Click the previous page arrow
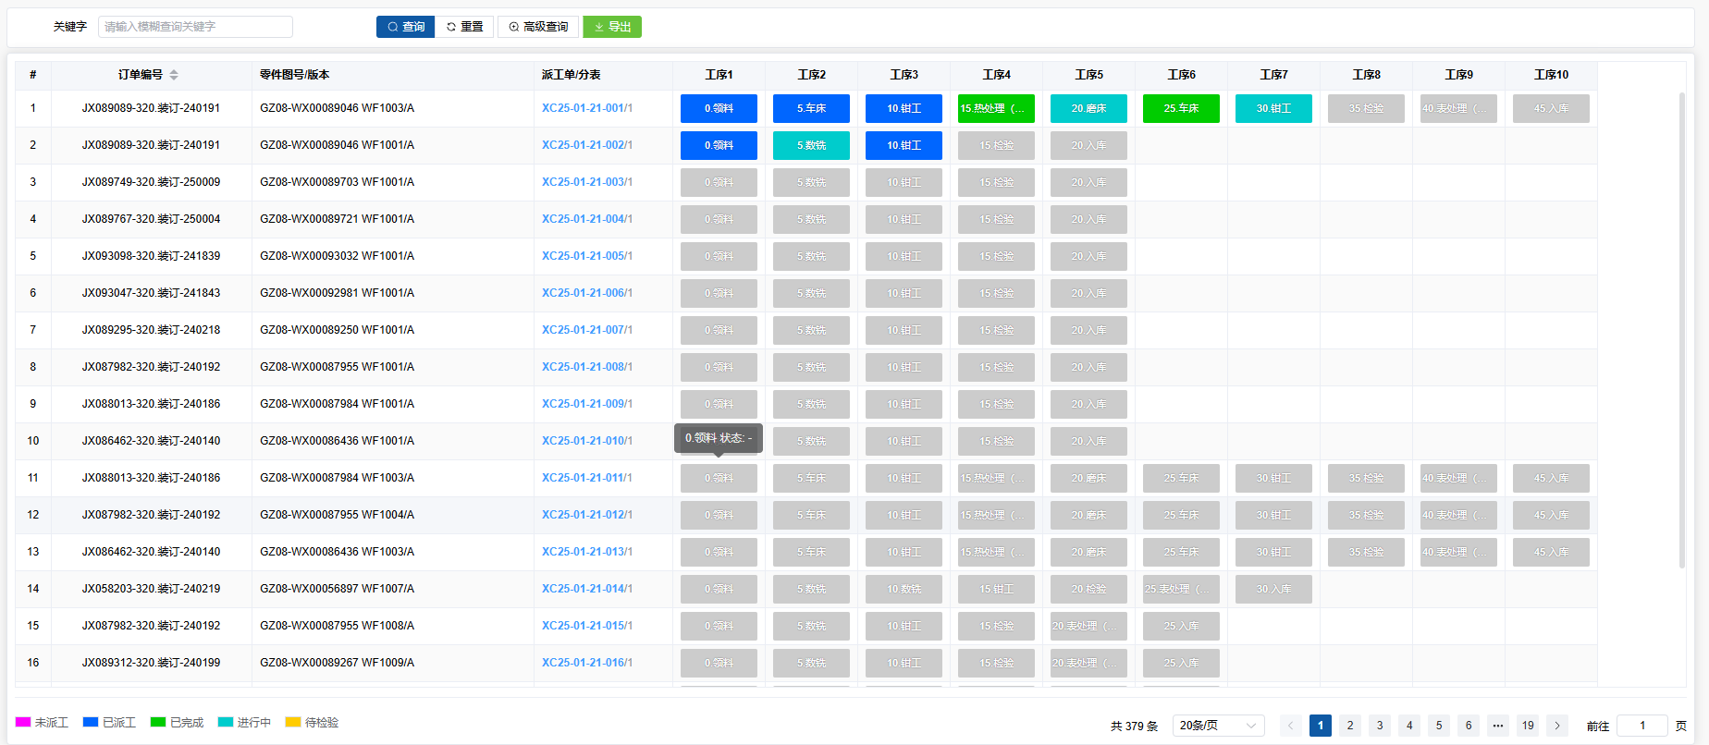This screenshot has width=1709, height=745. click(x=1291, y=726)
